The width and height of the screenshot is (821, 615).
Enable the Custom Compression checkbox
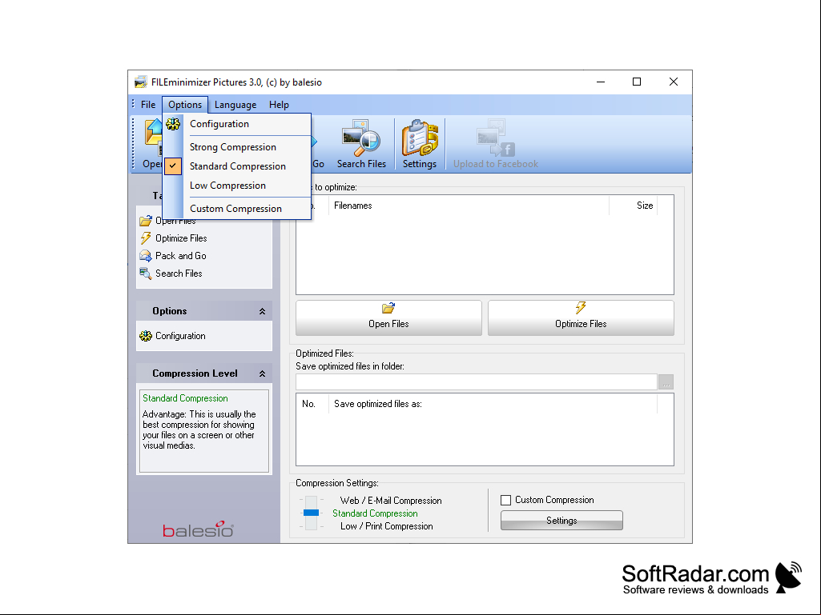tap(505, 500)
